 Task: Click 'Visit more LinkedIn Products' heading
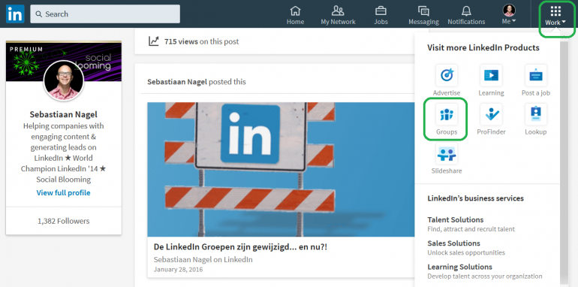tap(483, 47)
